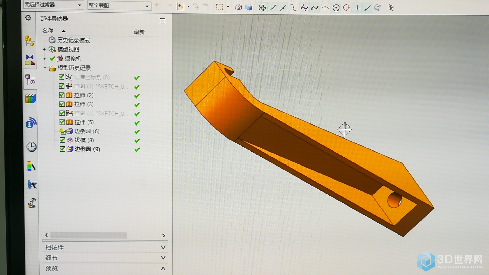
Task: Expand the 模型视图 tree node
Action: (44, 49)
